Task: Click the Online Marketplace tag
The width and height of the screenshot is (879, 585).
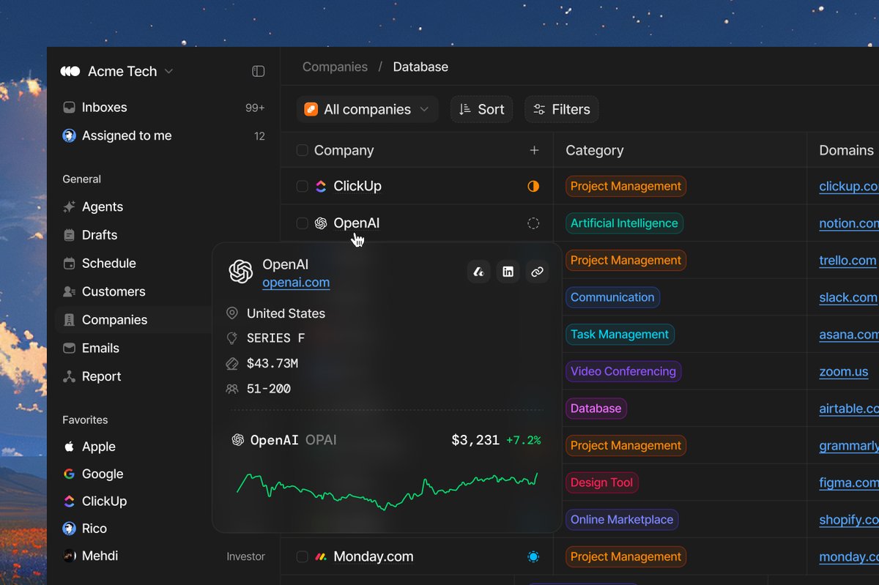Action: tap(622, 520)
